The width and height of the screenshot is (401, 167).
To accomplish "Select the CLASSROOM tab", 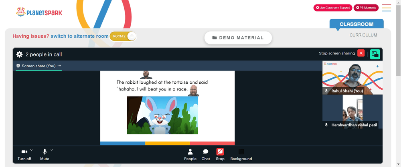I will point(356,24).
